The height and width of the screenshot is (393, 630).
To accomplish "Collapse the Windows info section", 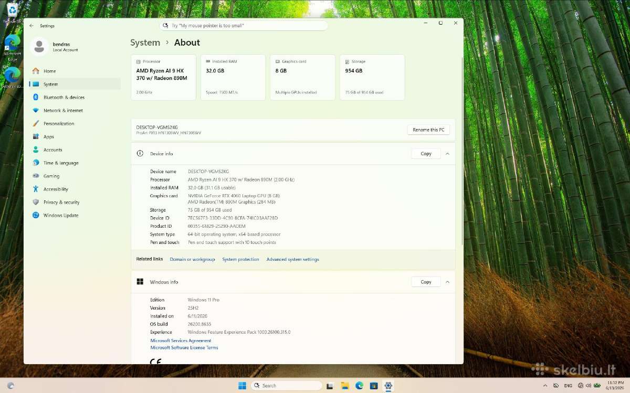I will pyautogui.click(x=447, y=282).
